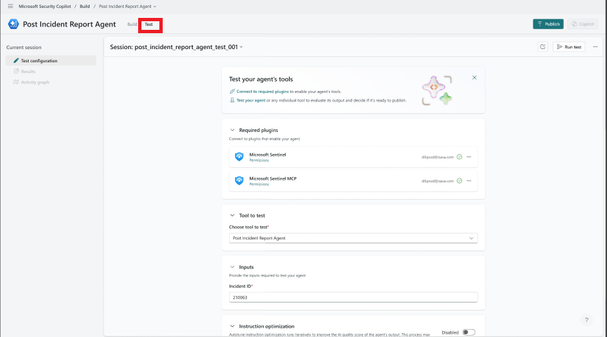Switch to the Test tab
607x337 pixels.
click(x=149, y=24)
